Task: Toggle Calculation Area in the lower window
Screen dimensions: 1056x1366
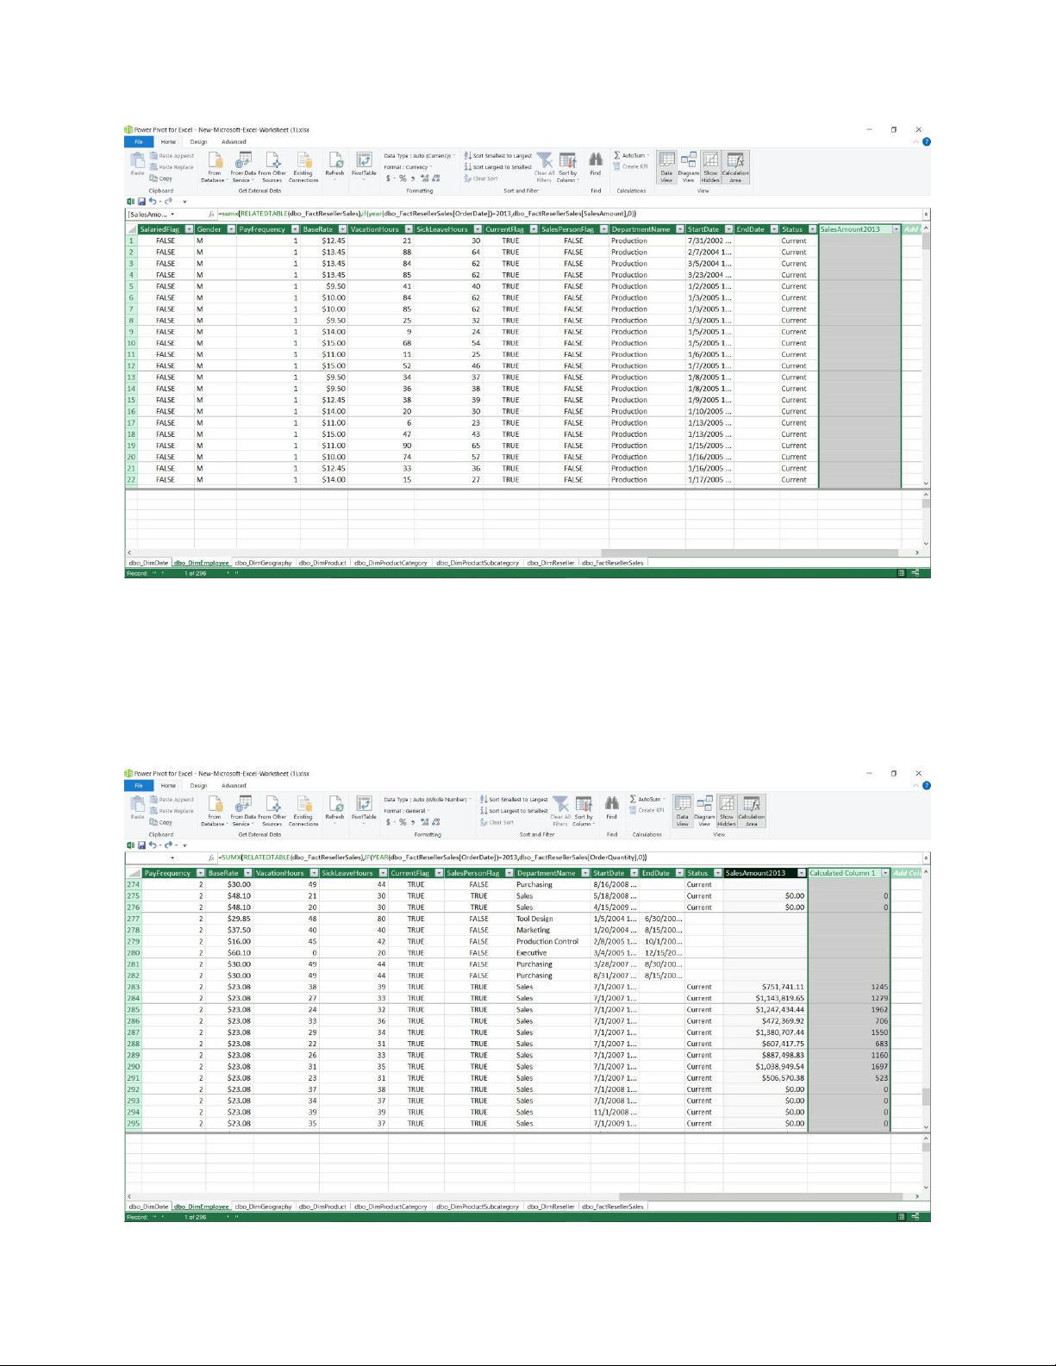Action: point(751,808)
